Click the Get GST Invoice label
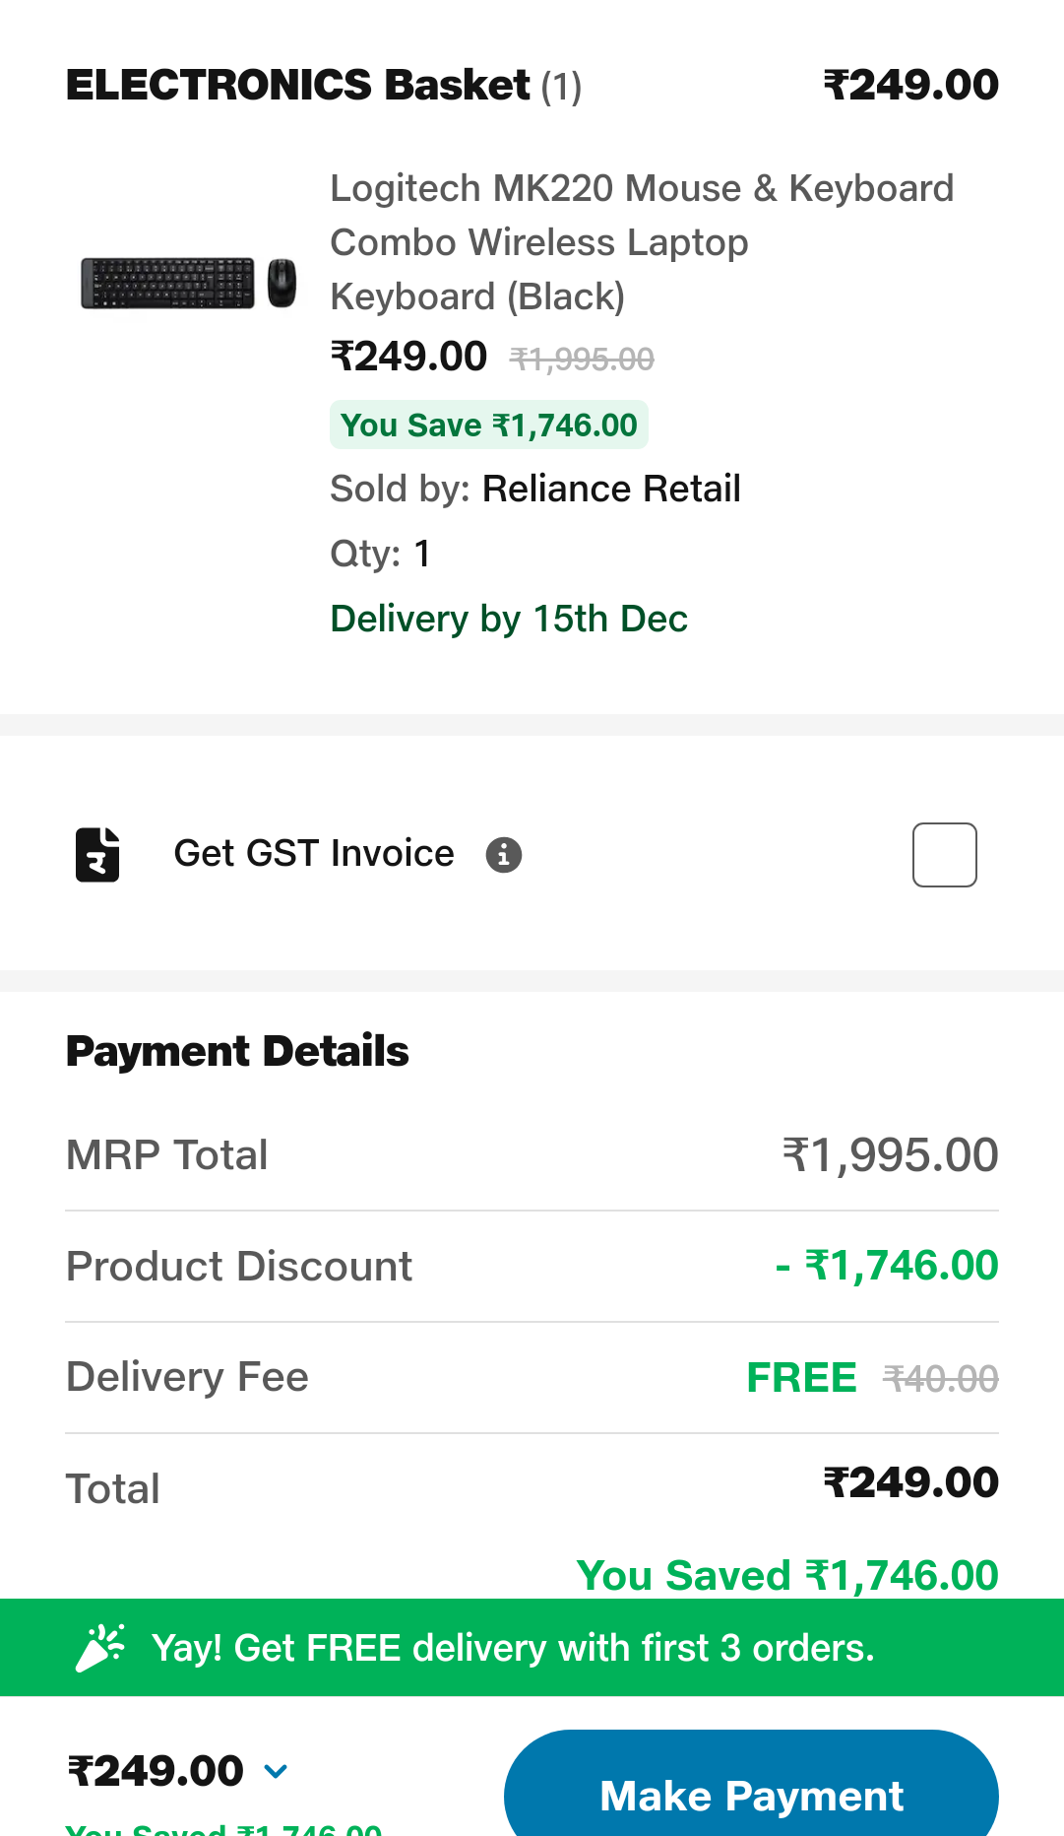This screenshot has width=1064, height=1836. coord(314,853)
